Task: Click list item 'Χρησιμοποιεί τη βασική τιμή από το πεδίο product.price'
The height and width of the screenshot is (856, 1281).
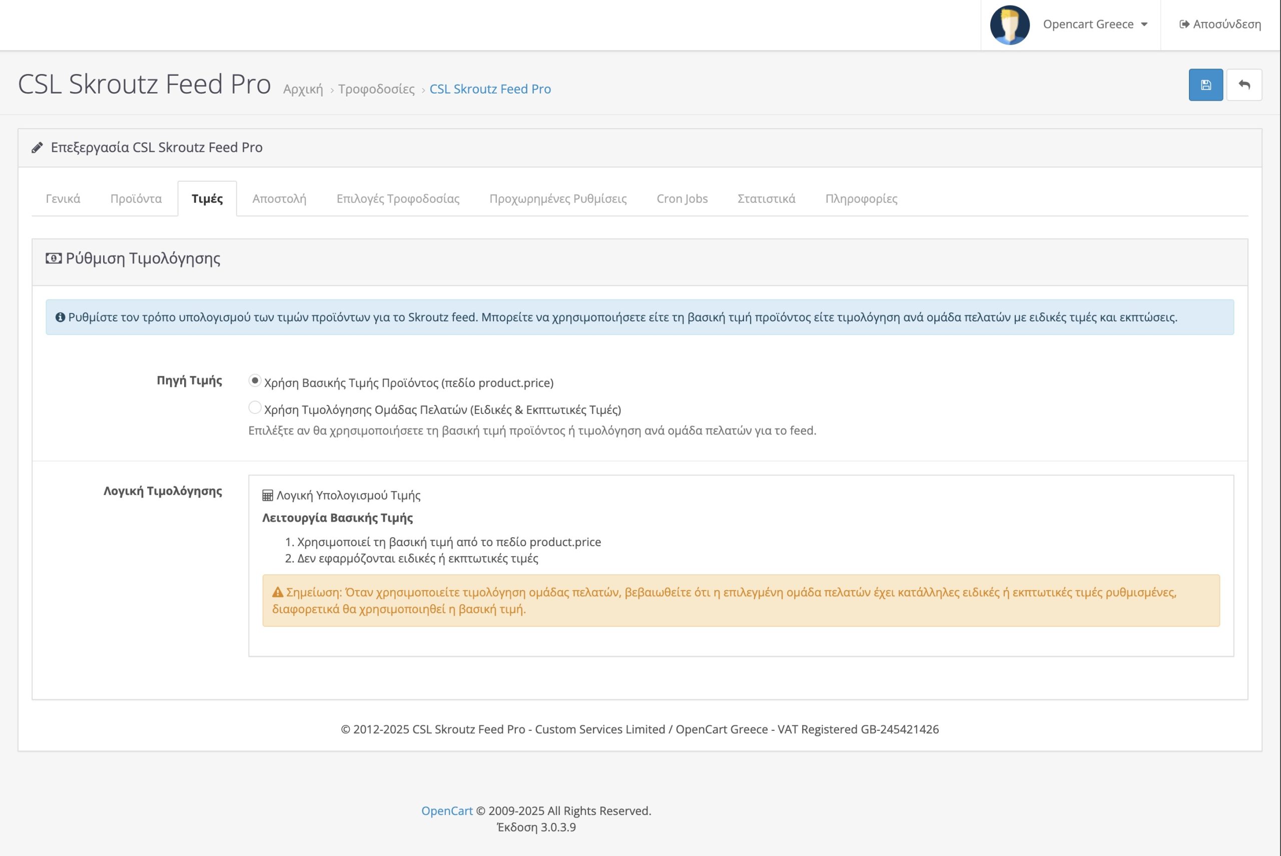Action: click(x=449, y=542)
